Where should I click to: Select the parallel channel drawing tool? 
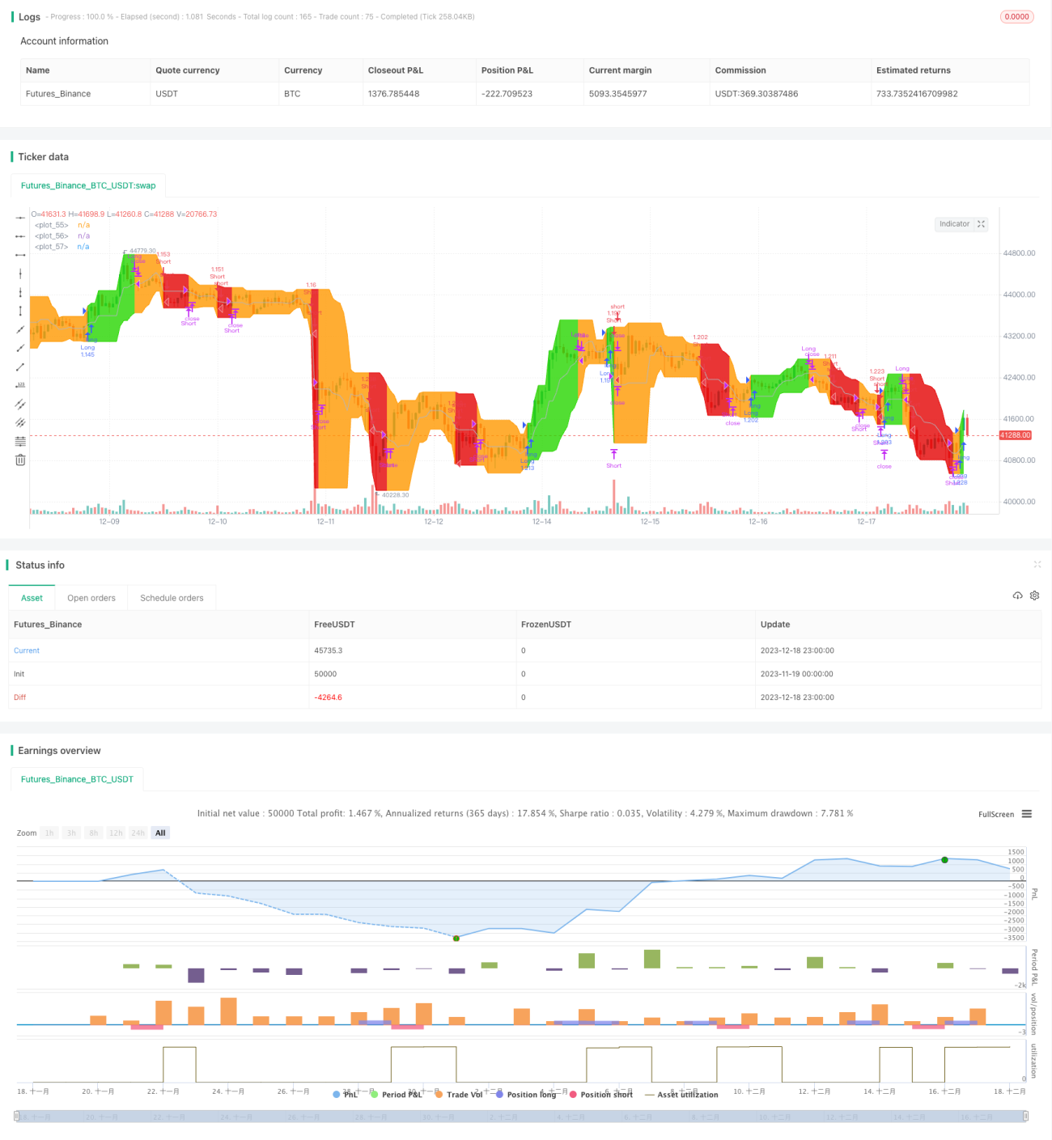[20, 404]
